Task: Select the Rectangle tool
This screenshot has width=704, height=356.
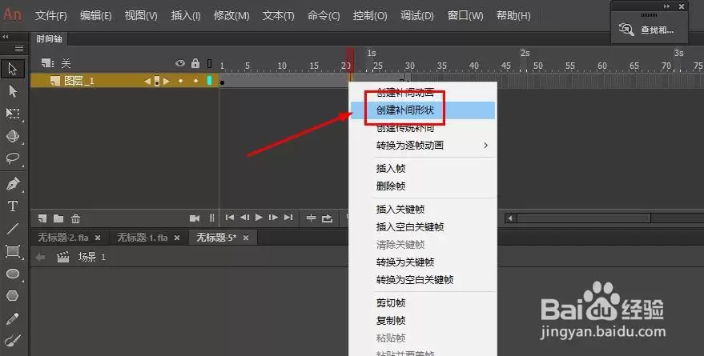Action: pos(13,251)
